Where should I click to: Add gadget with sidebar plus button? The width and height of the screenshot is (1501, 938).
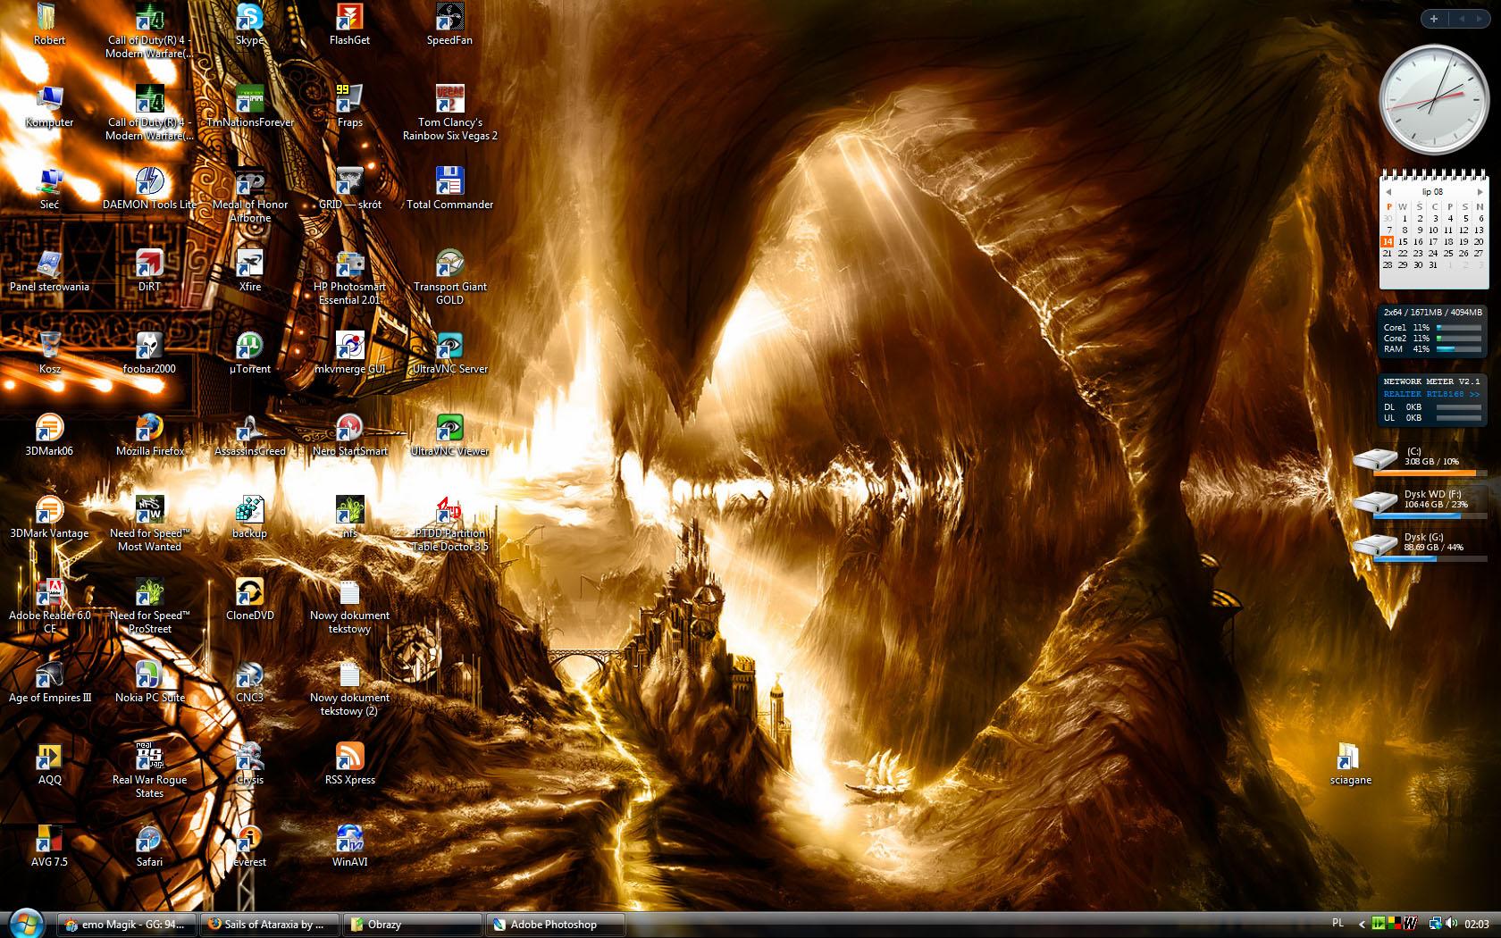(1433, 18)
